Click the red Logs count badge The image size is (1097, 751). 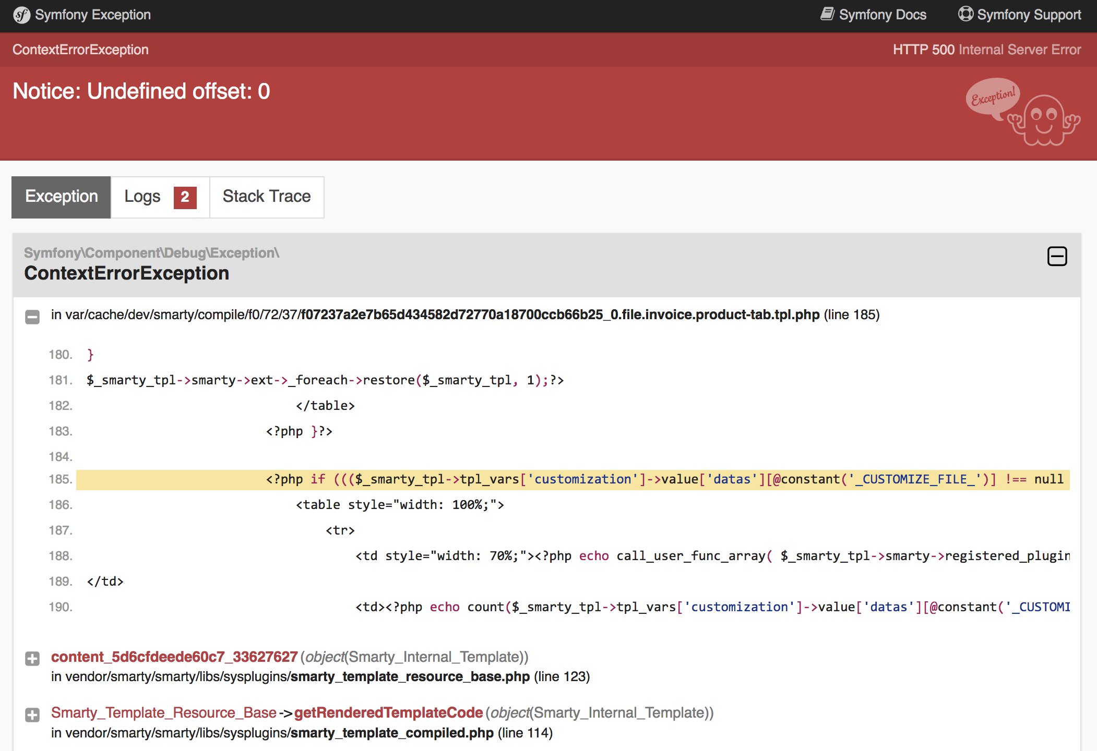coord(185,197)
